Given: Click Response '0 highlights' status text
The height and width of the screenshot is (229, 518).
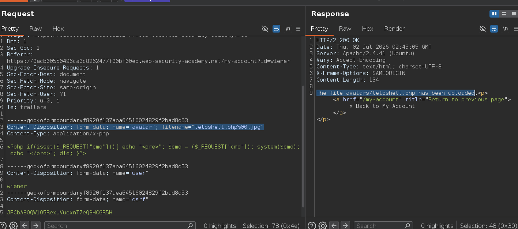Looking at the screenshot, I should 437,226.
